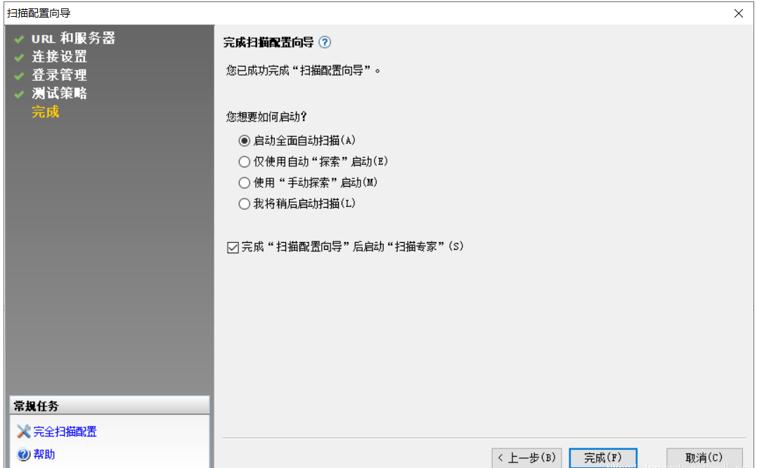757x468 pixels.
Task: Open the 完全扫描配置 link
Action: 65,432
